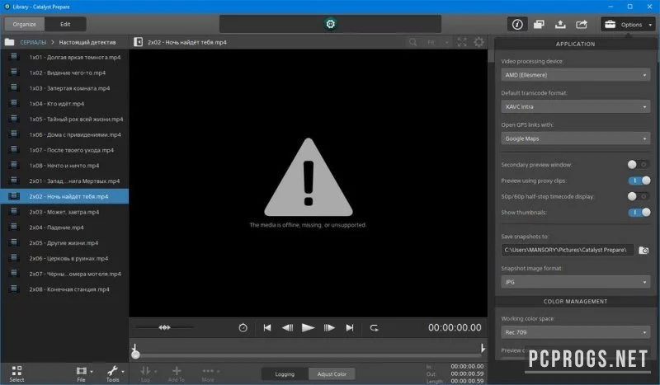The height and width of the screenshot is (385, 660).
Task: Select 1x02 - Видение чего-то.mp4
Action: point(64,73)
